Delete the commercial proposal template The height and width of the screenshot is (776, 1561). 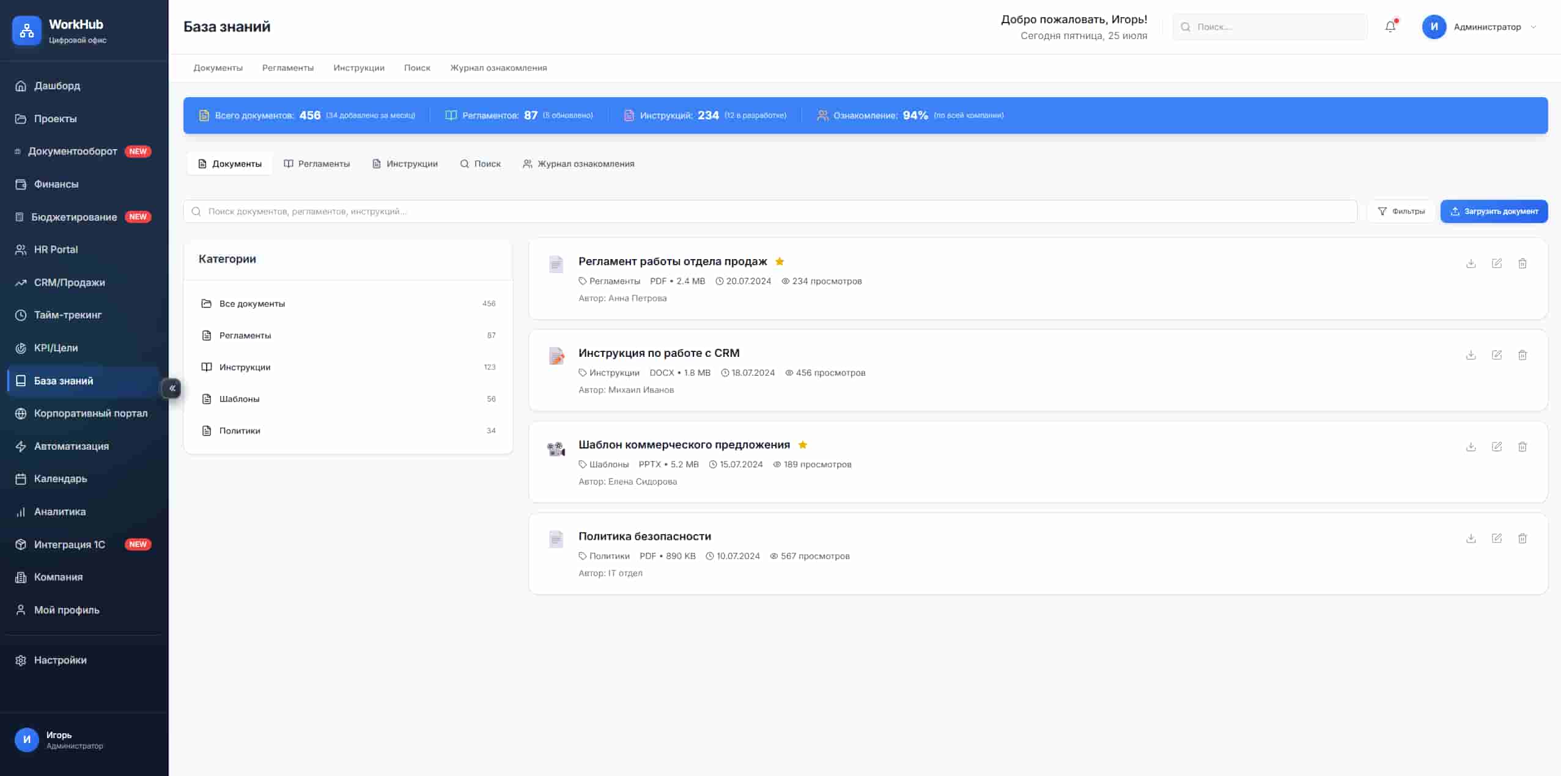pyautogui.click(x=1522, y=447)
